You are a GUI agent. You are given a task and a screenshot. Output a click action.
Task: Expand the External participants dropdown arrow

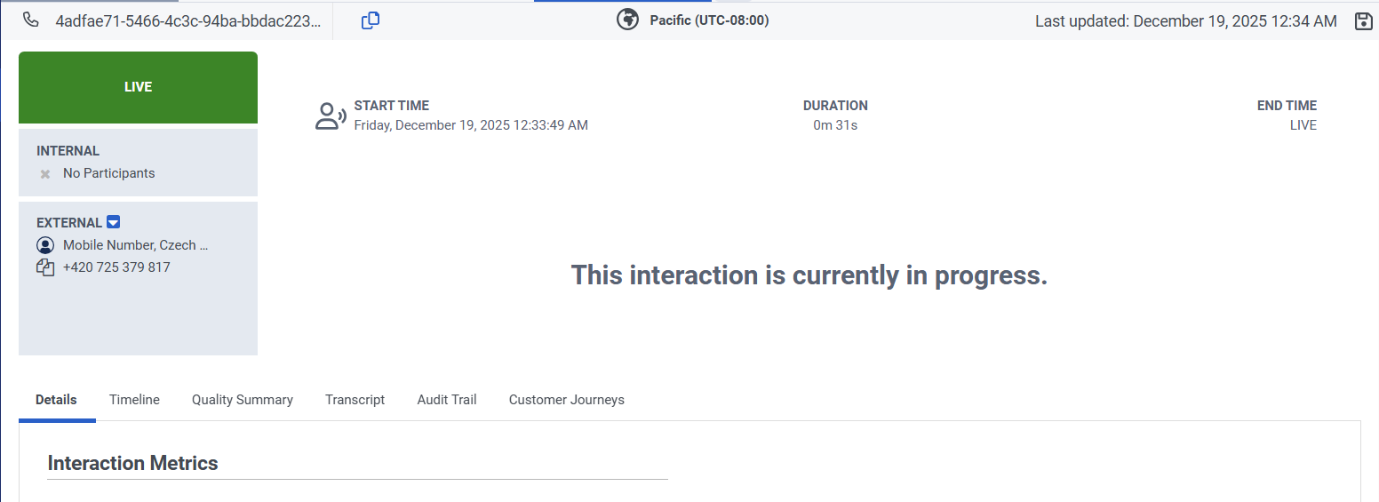click(x=113, y=222)
